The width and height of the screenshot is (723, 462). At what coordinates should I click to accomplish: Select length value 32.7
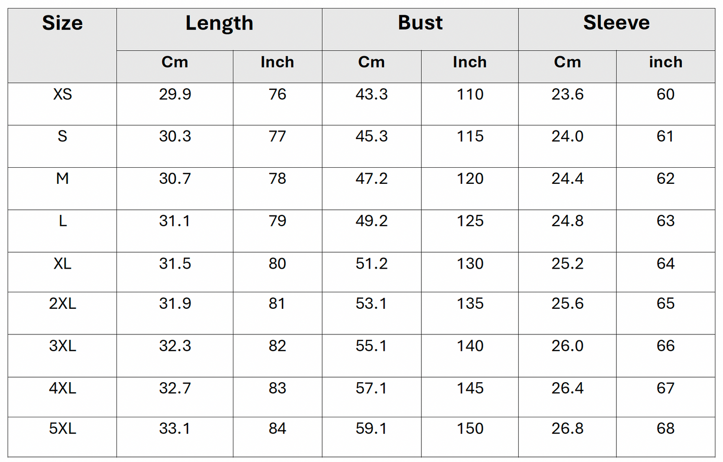pos(175,388)
